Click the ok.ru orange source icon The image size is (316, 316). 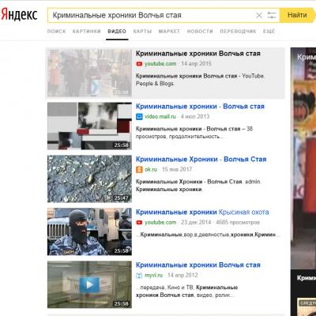tap(139, 169)
